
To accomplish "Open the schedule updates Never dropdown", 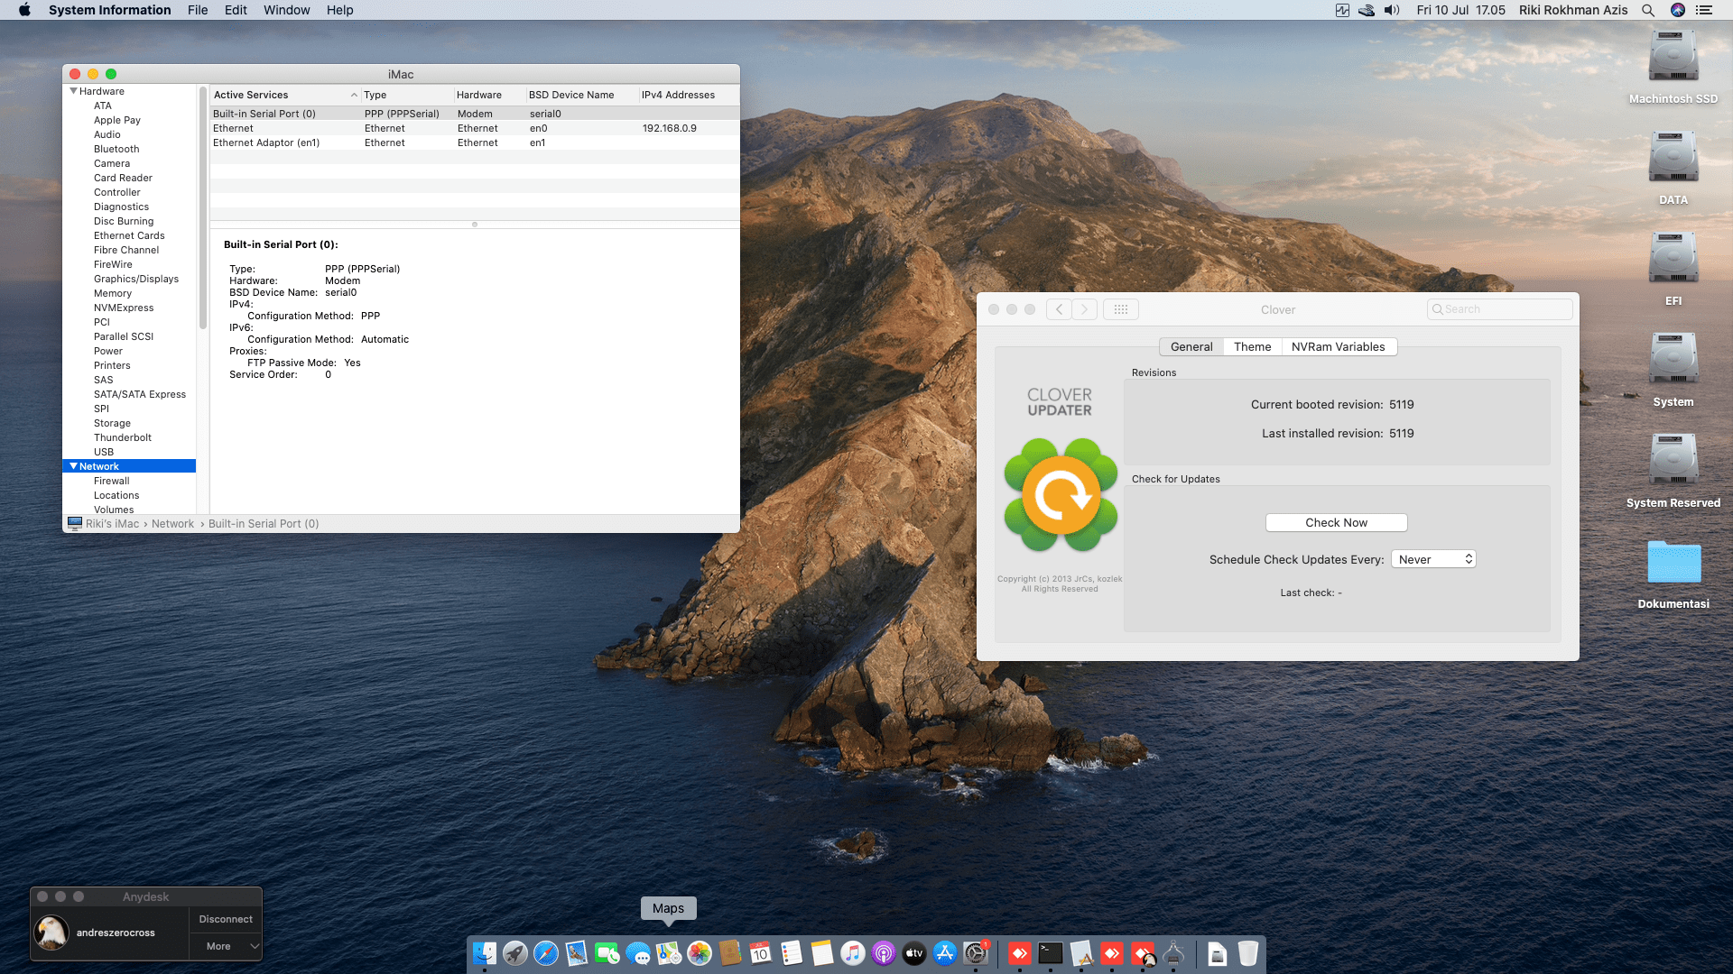I will 1433,559.
